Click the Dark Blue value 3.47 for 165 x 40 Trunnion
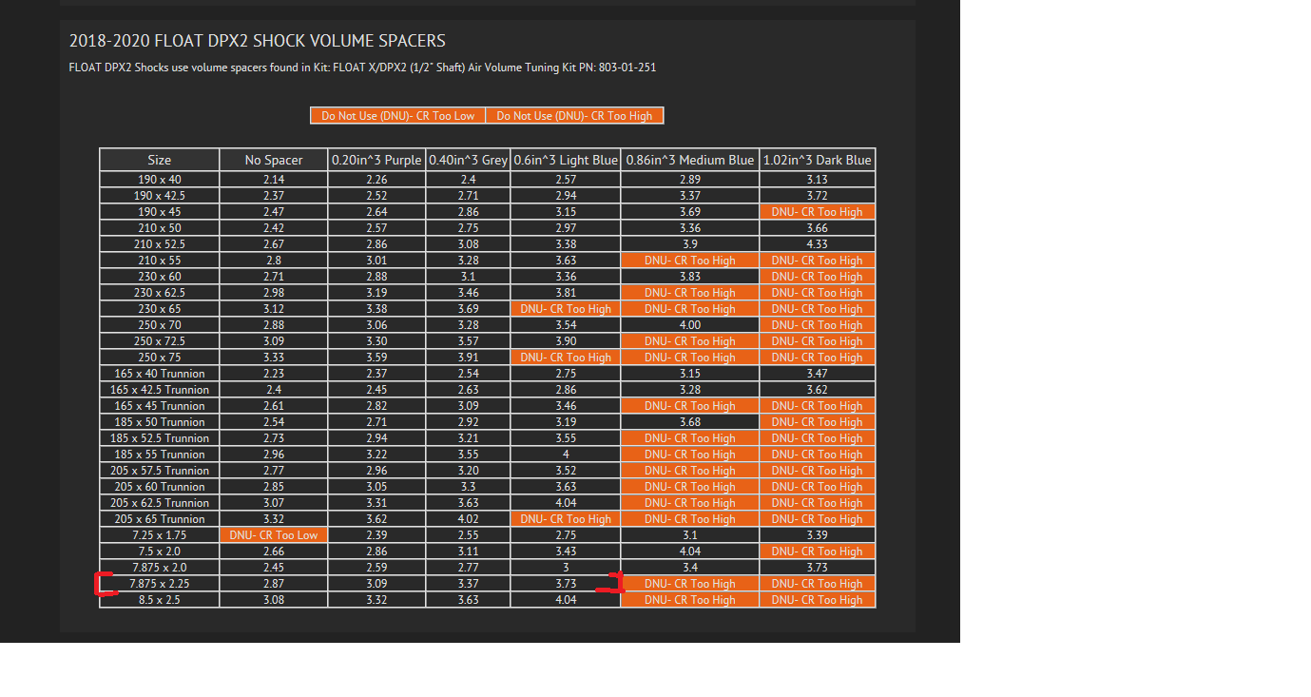The image size is (1311, 697). 818,373
